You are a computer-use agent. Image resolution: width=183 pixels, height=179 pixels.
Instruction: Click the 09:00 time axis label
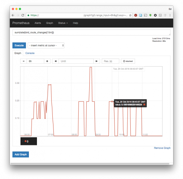pyautogui.click(x=98, y=135)
